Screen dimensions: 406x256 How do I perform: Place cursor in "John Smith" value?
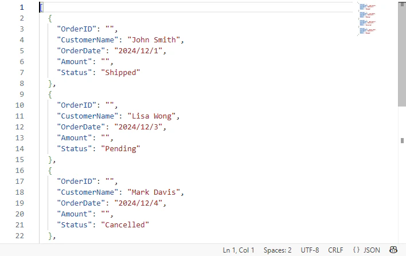click(x=154, y=40)
